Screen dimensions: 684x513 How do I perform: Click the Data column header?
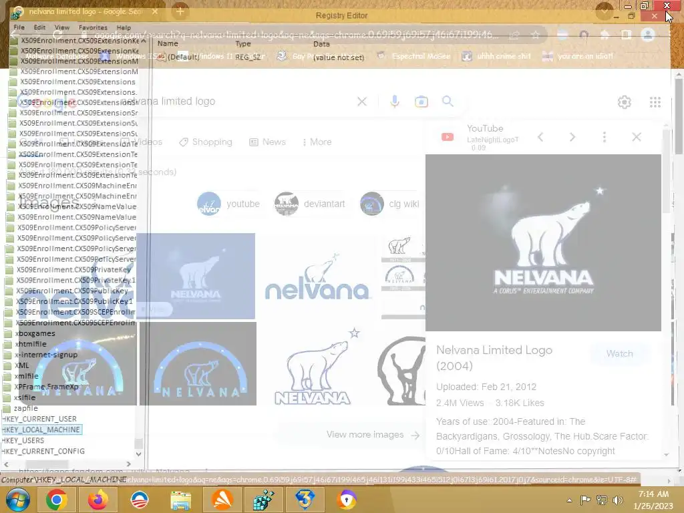(x=321, y=43)
